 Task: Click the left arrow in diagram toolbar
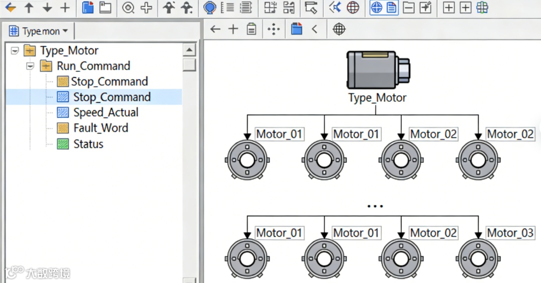215,29
